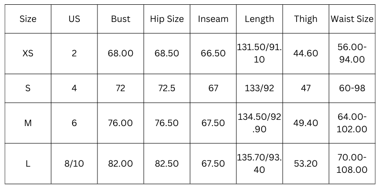The image size is (382, 191).
Task: Select the bust value 68.00 cell
Action: point(120,53)
